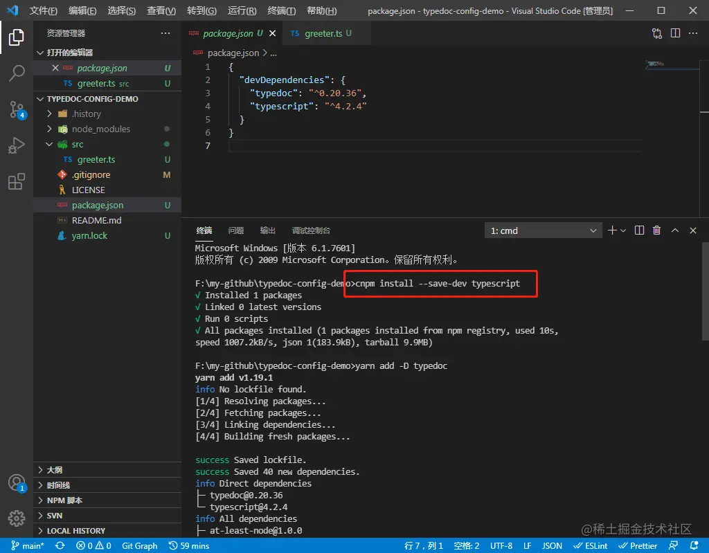
Task: Open the Extensions view icon
Action: point(17,182)
